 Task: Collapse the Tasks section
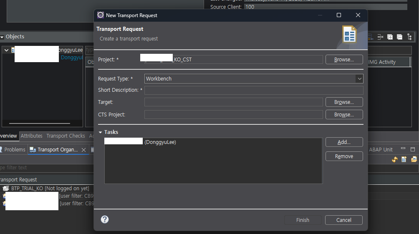(x=100, y=132)
